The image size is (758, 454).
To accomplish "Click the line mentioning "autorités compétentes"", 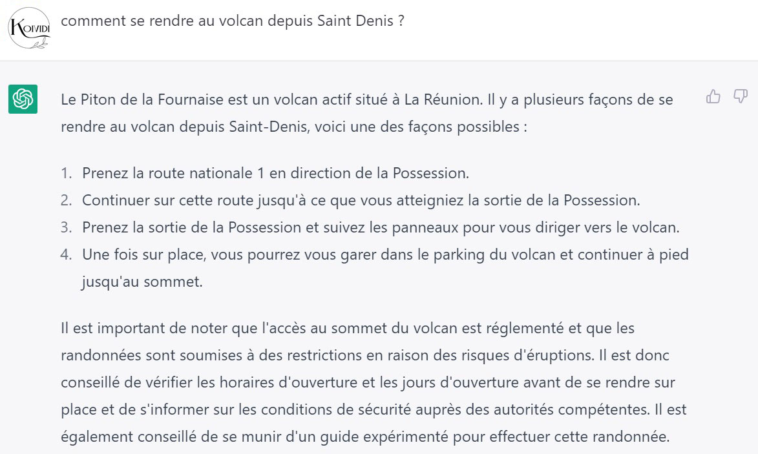I will point(364,409).
